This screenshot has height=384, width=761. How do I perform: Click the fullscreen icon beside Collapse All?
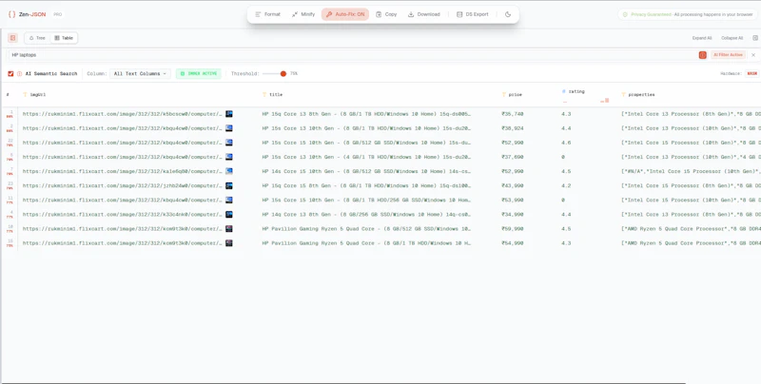click(754, 38)
